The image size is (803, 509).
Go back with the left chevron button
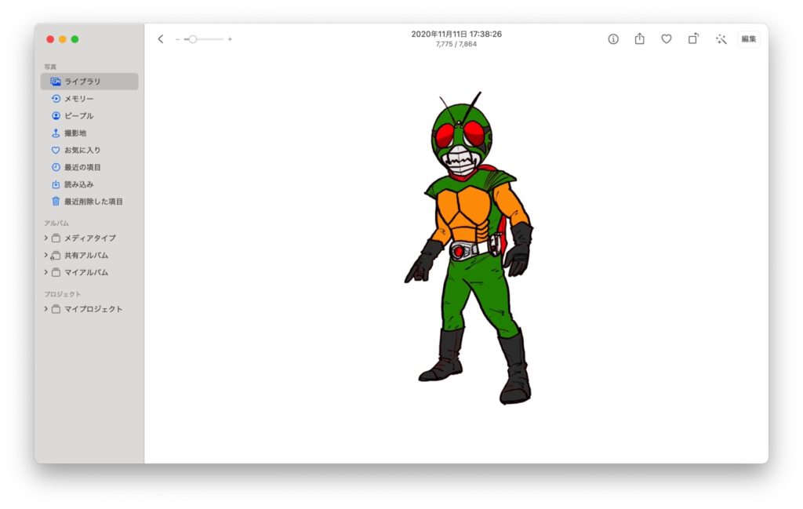pyautogui.click(x=161, y=39)
